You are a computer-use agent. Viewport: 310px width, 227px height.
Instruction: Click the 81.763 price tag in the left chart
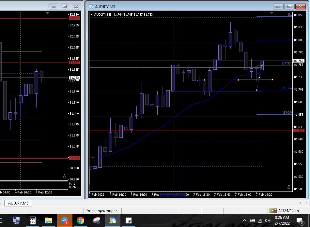[74, 78]
